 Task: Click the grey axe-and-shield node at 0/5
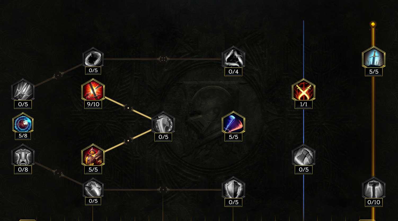(x=163, y=123)
